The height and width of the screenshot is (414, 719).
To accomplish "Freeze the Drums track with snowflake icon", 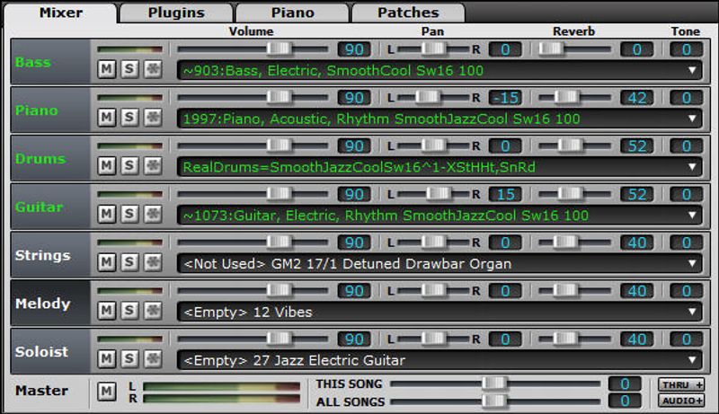I will point(153,166).
